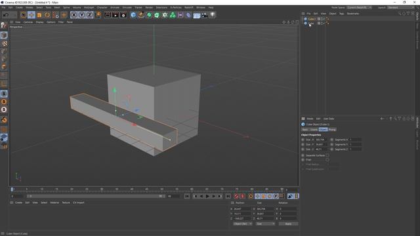This screenshot has width=420, height=236.
Task: Click frame 50 on the timeline ruler
Action: coord(161,189)
